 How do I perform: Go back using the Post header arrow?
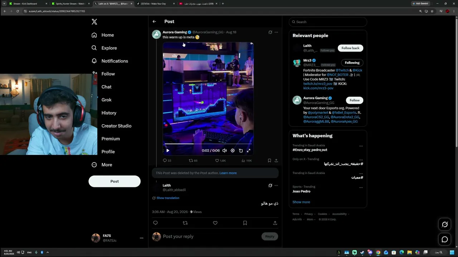click(154, 21)
